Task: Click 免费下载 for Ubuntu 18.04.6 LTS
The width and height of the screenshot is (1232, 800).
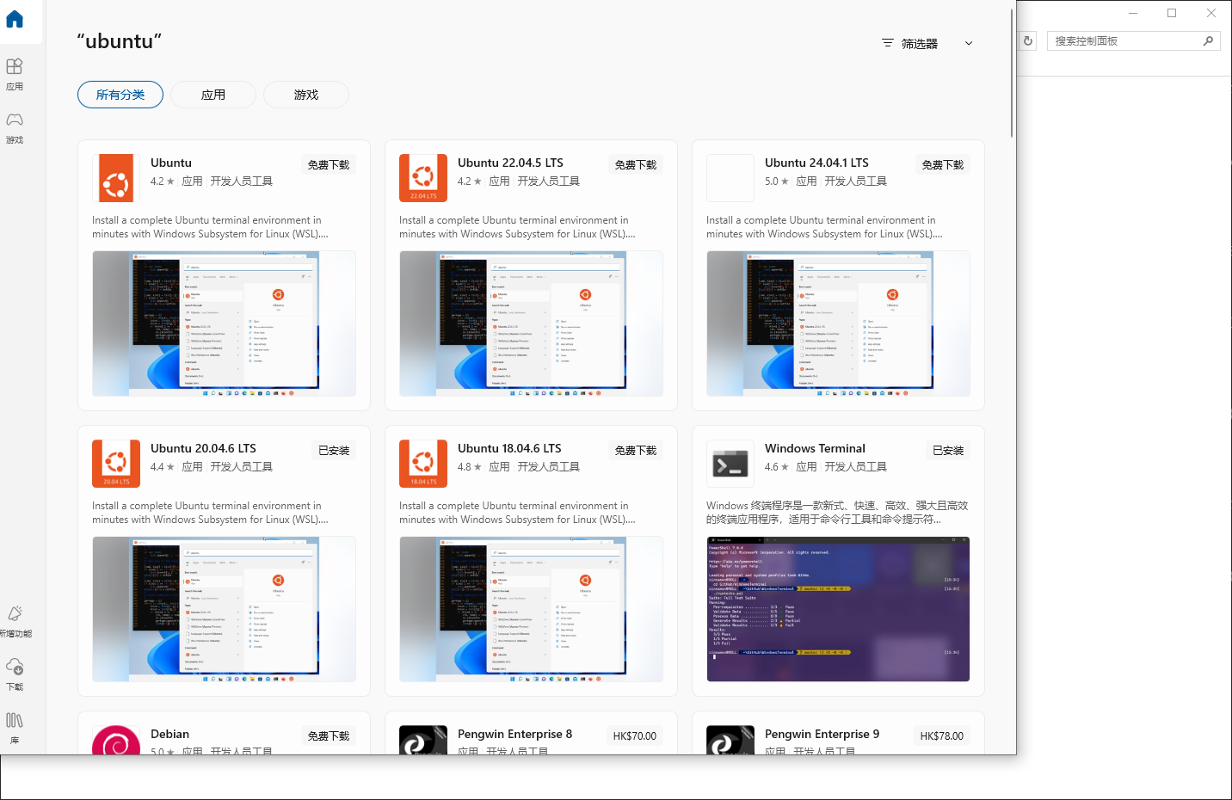Action: click(636, 450)
